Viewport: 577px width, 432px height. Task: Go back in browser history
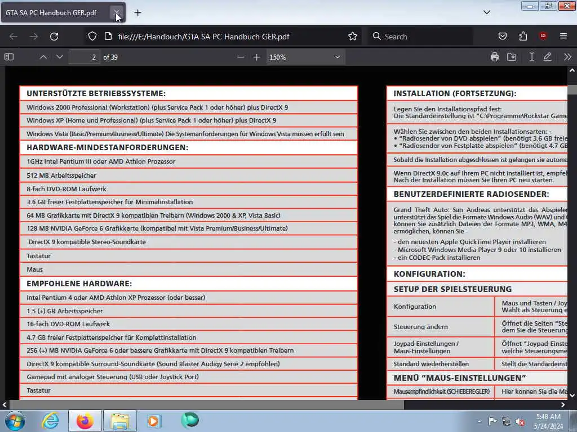14,37
